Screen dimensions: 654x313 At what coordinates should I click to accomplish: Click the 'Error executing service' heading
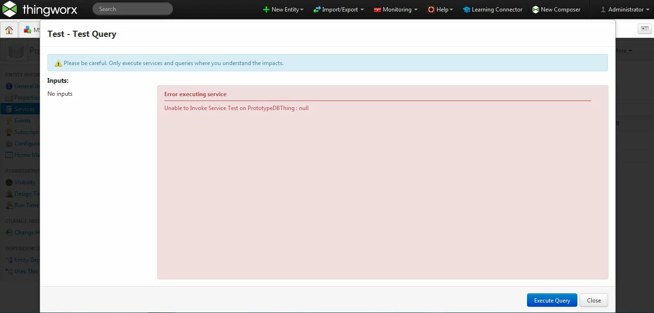(195, 94)
